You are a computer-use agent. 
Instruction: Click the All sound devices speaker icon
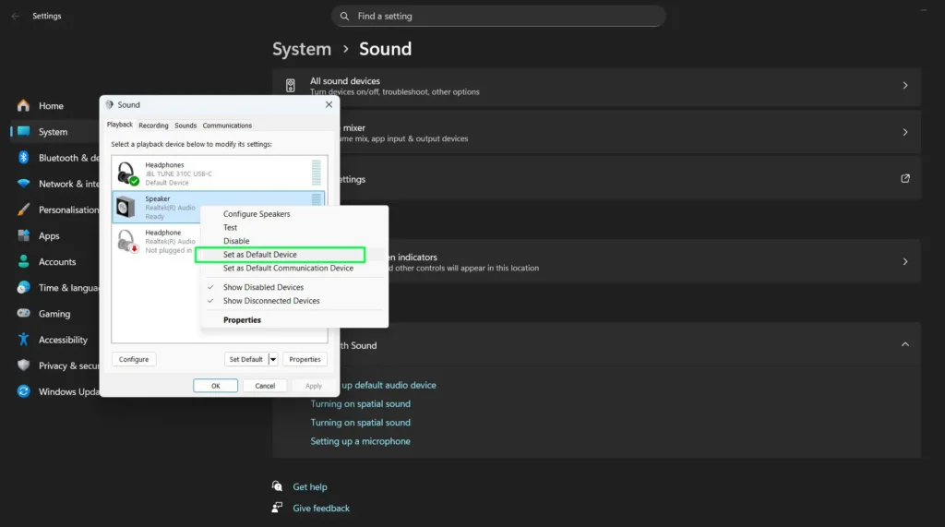pos(291,86)
